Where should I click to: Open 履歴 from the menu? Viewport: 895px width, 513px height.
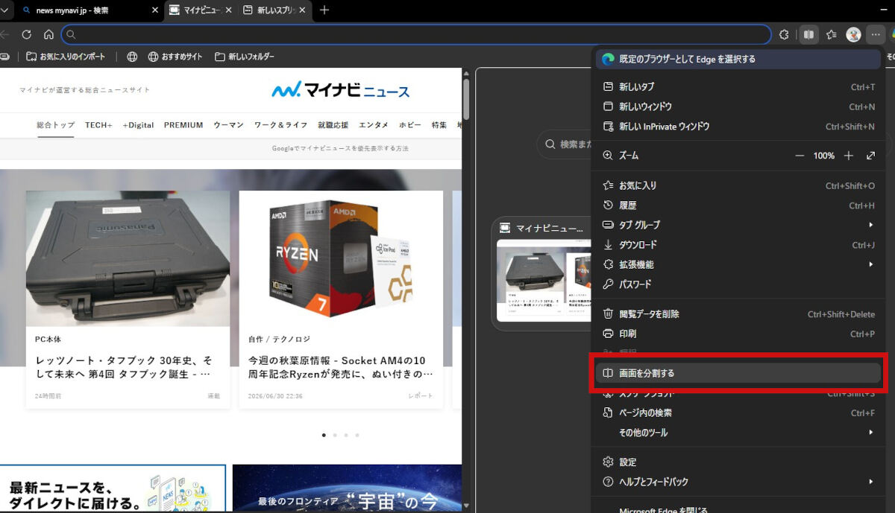tap(739, 205)
